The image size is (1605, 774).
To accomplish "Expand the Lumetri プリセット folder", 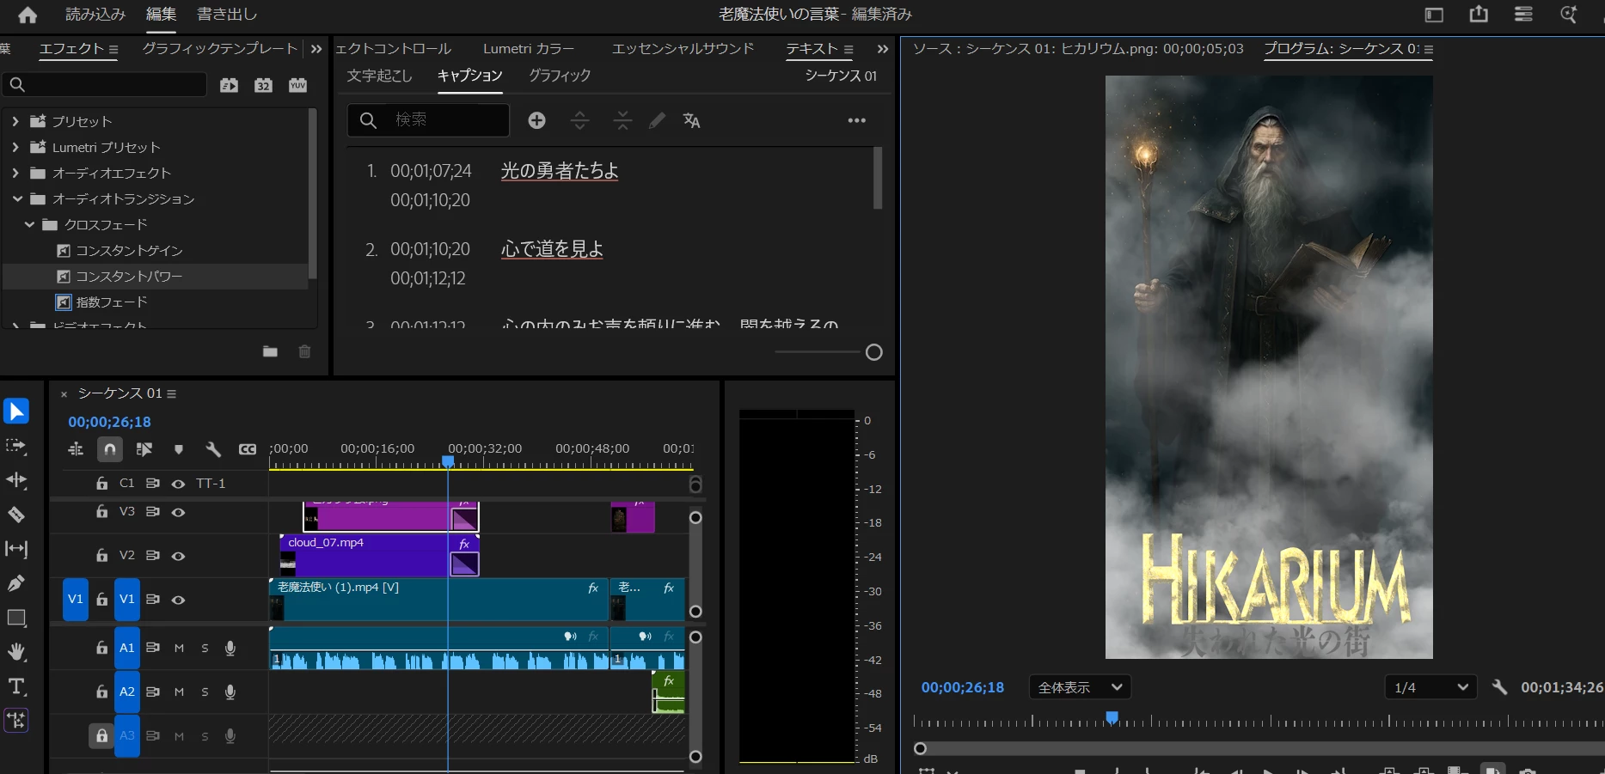I will pos(15,147).
